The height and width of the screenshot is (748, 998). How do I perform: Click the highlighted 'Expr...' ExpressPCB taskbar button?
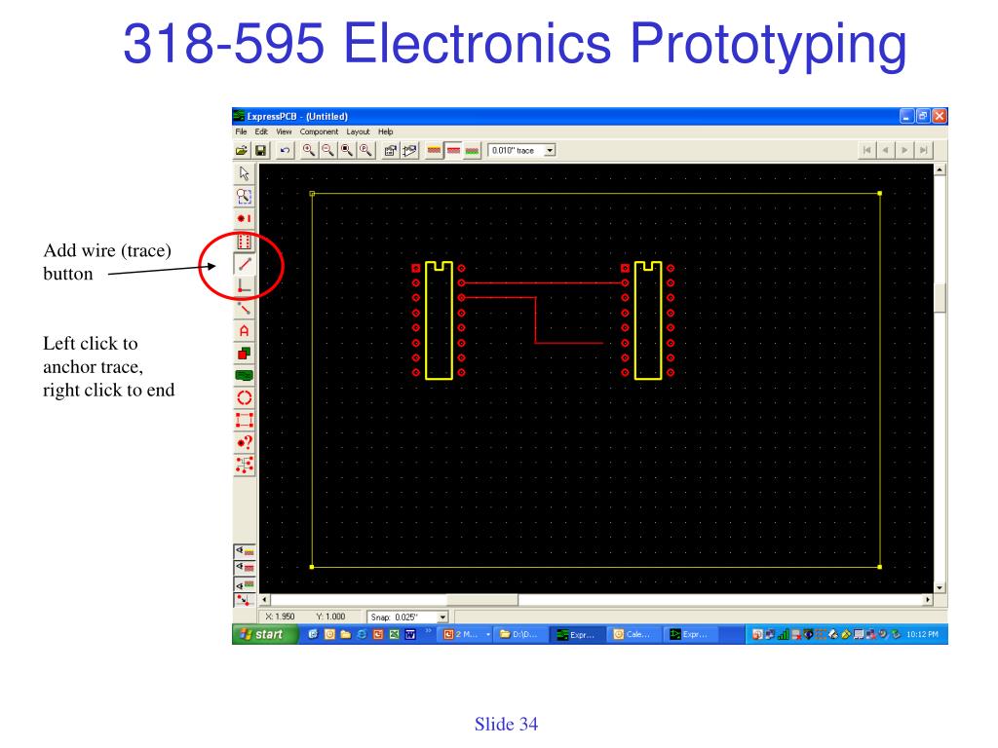(576, 634)
